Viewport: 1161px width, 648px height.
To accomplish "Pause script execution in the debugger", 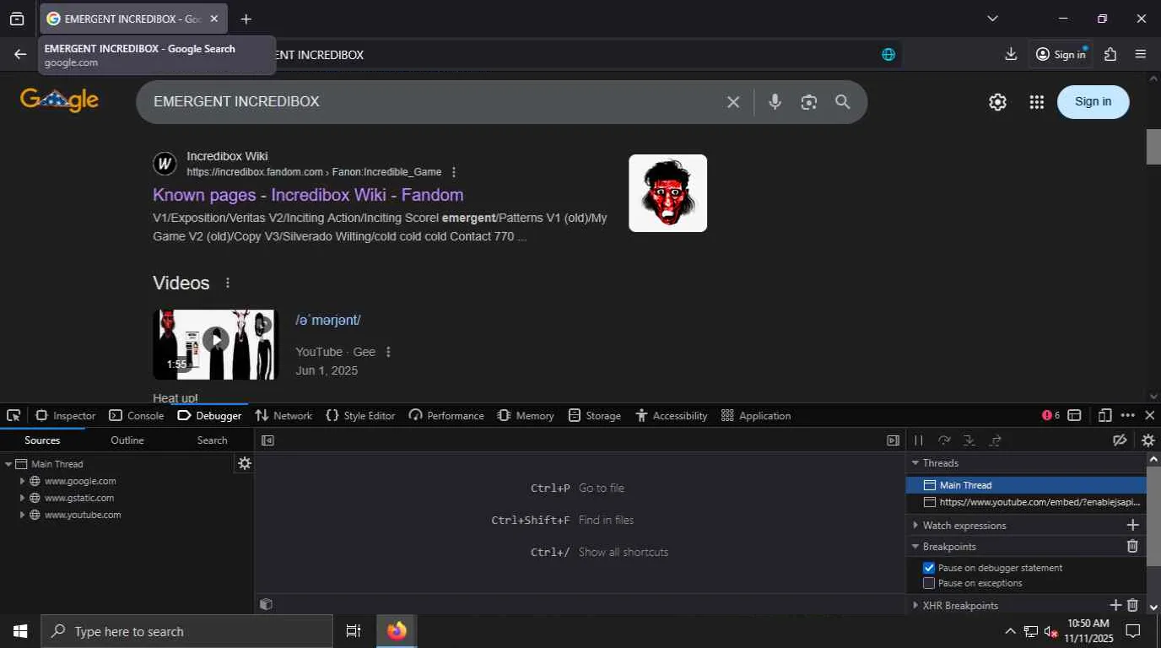I will pos(919,440).
